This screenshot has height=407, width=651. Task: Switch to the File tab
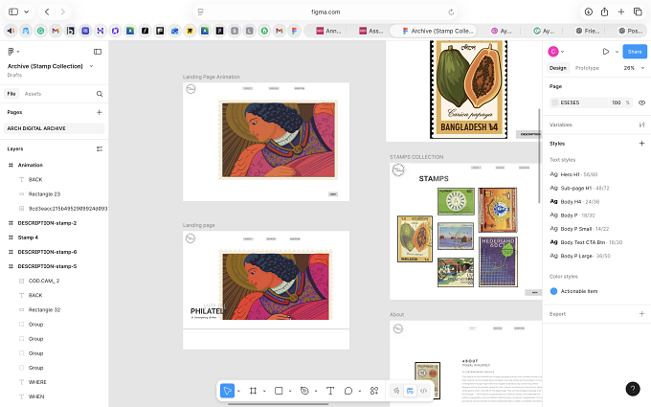click(11, 94)
